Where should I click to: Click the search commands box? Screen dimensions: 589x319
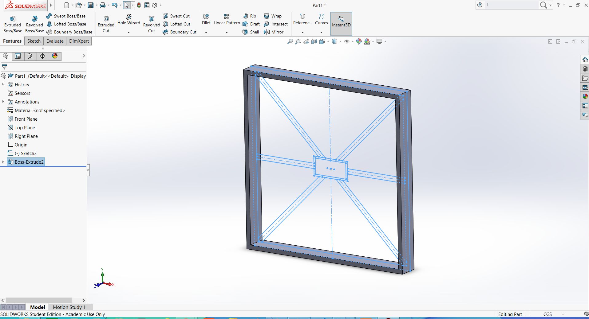coord(512,5)
